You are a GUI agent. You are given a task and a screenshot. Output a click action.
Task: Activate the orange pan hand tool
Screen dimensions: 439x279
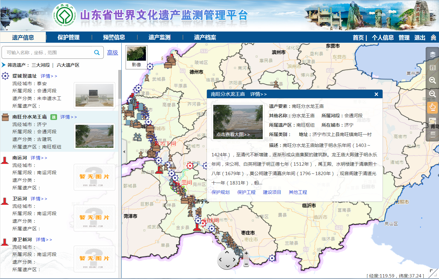tap(432, 108)
